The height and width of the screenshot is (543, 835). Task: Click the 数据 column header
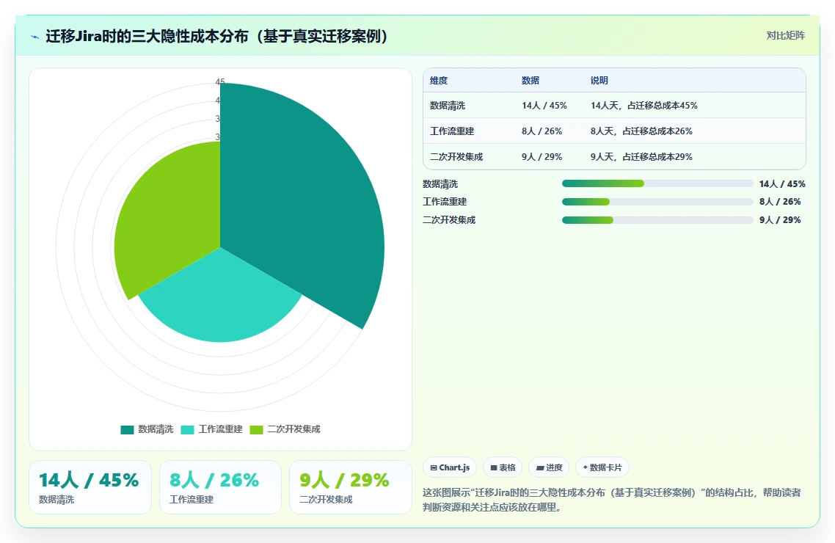530,81
